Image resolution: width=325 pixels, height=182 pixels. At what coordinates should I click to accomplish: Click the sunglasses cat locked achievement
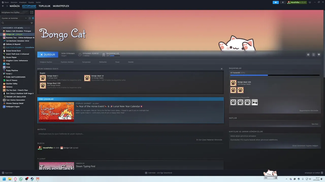click(x=255, y=102)
